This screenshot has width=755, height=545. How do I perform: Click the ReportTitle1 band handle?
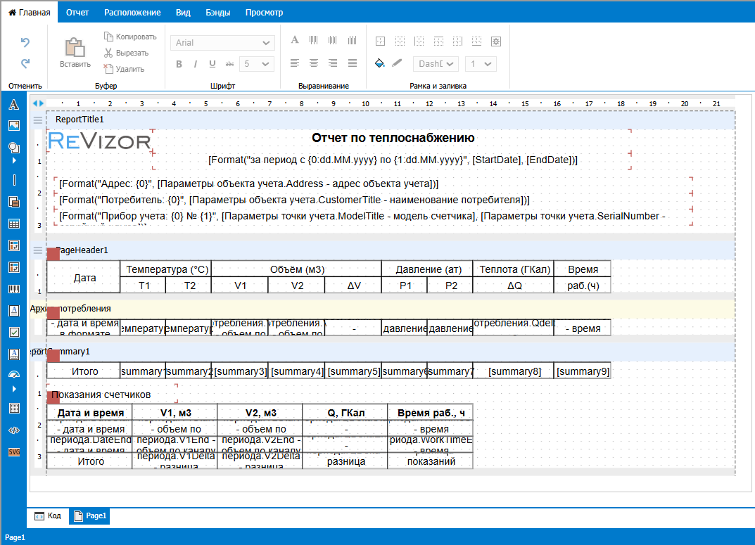pyautogui.click(x=38, y=120)
